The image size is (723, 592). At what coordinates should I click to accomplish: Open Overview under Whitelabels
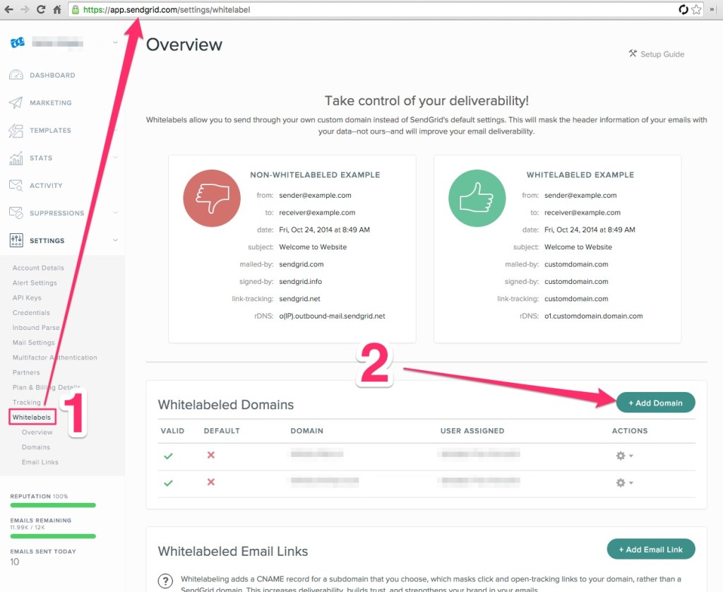pyautogui.click(x=37, y=432)
